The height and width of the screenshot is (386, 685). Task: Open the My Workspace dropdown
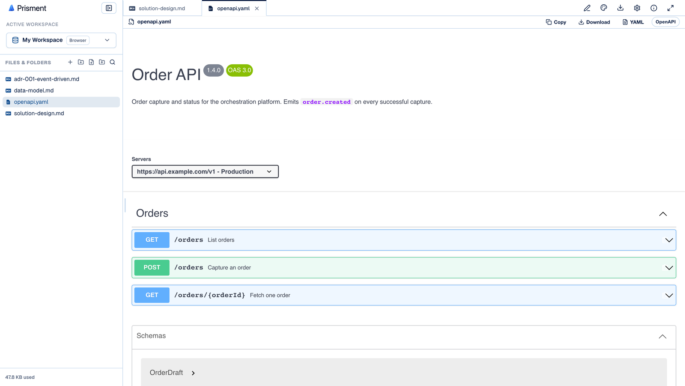click(x=61, y=40)
